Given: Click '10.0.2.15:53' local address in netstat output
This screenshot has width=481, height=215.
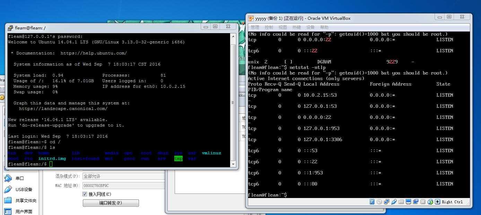Looking at the screenshot, I should coord(320,95).
